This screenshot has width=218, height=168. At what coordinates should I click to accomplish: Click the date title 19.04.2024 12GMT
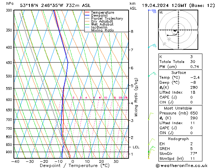177,6
